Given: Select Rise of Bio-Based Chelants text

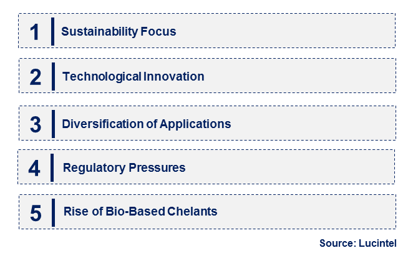Looking at the screenshot, I should tap(140, 212).
